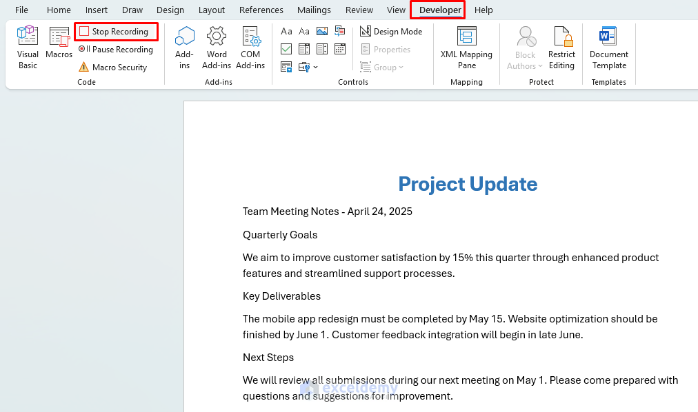This screenshot has height=412, width=698.
Task: Open the Add-ins store button
Action: click(x=184, y=47)
